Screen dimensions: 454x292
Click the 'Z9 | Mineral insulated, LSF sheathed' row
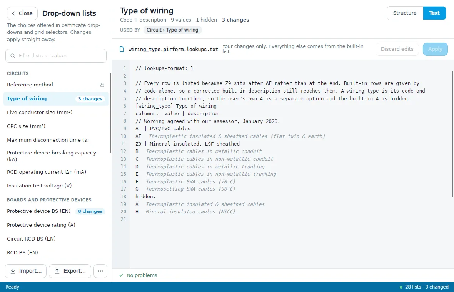point(188,144)
